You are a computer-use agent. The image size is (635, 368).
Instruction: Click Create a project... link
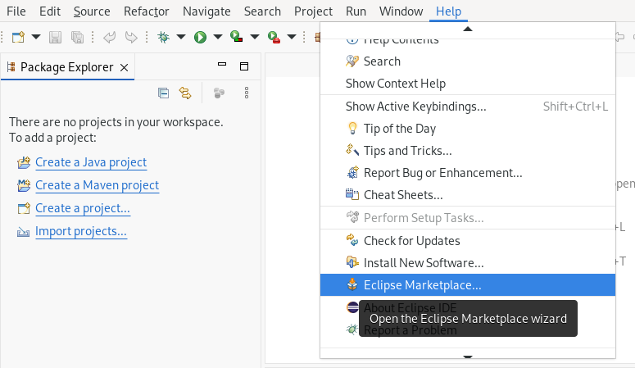pos(83,208)
